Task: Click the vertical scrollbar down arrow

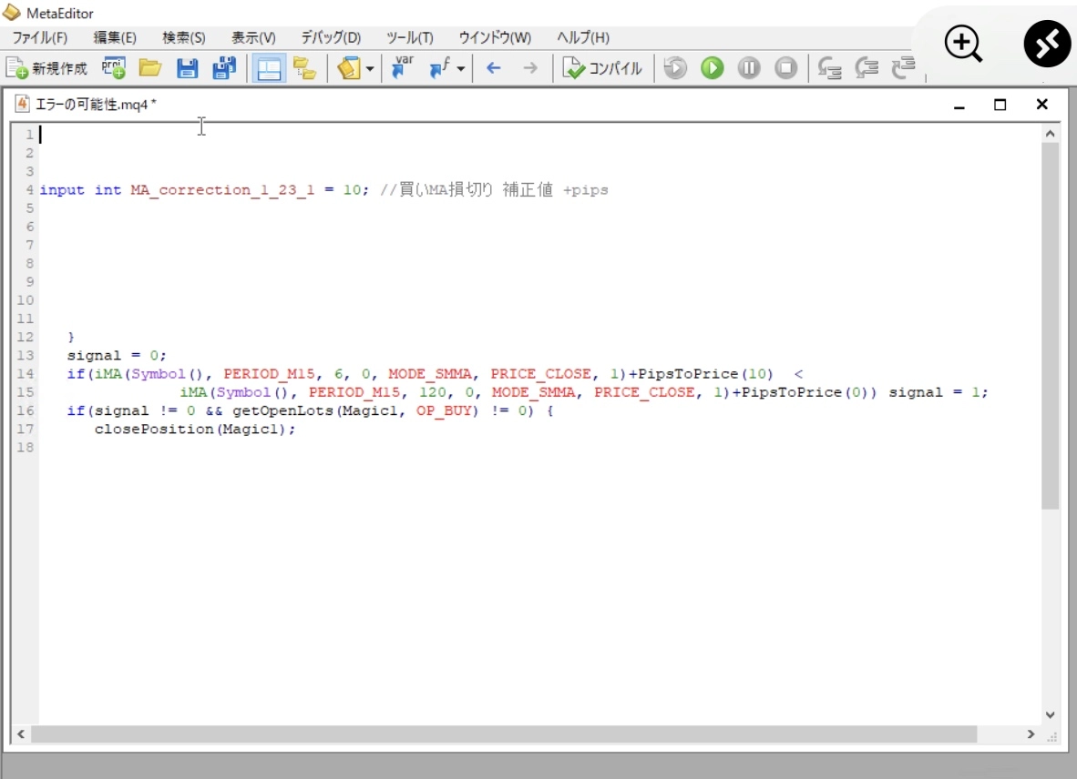Action: coord(1050,715)
